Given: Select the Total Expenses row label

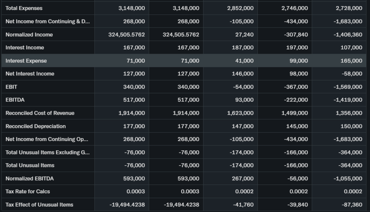Looking at the screenshot, I should click(24, 8).
